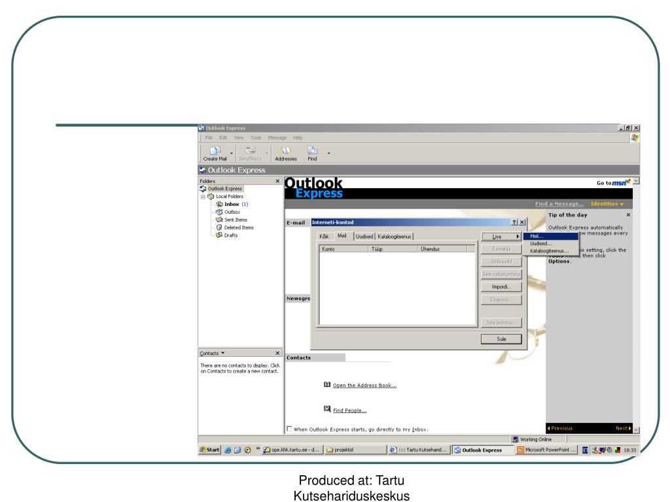Switch to the Kataloogiteenus tab
The height and width of the screenshot is (502, 670).
pyautogui.click(x=394, y=237)
